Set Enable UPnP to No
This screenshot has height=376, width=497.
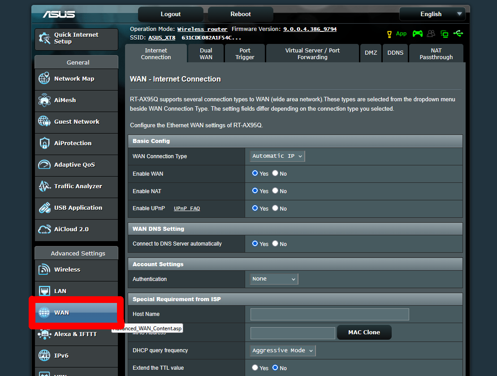point(275,208)
